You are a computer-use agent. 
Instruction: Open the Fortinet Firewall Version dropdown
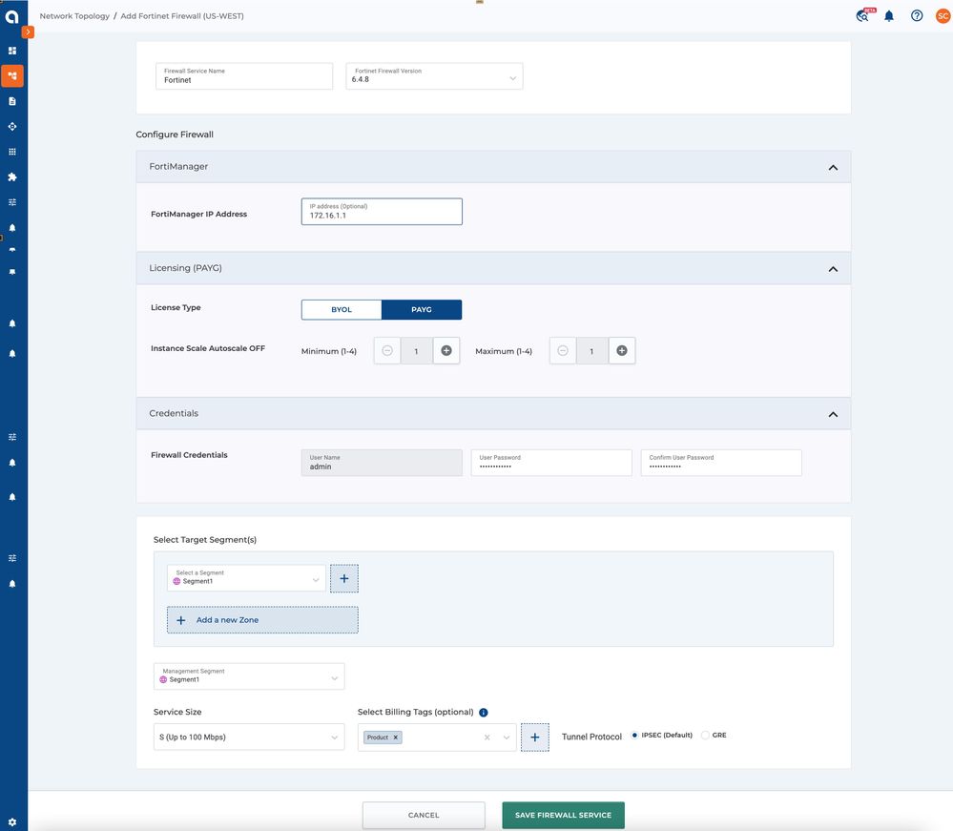[x=434, y=76]
